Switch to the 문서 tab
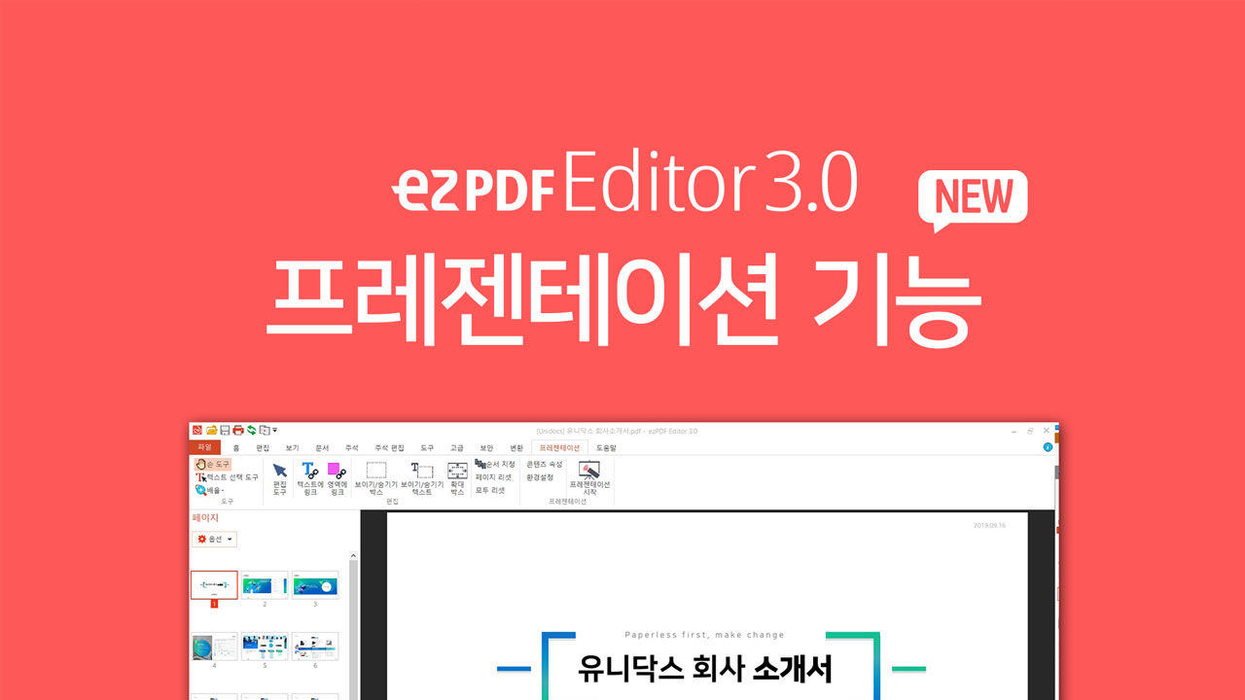 pyautogui.click(x=322, y=448)
